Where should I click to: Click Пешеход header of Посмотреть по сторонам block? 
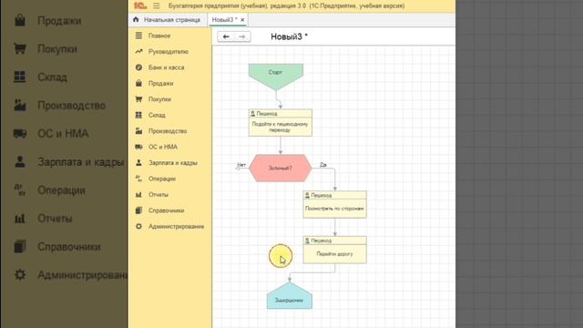point(334,195)
